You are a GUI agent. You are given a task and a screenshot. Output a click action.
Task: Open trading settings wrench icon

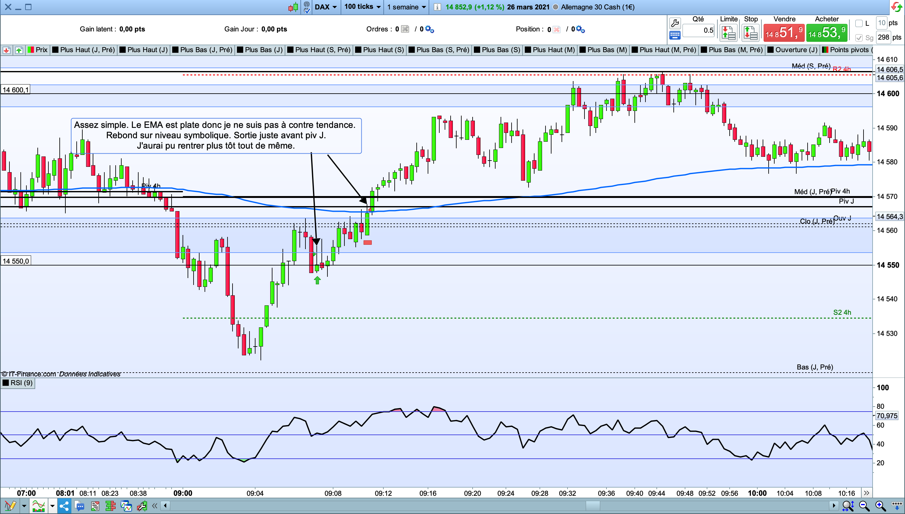[675, 23]
